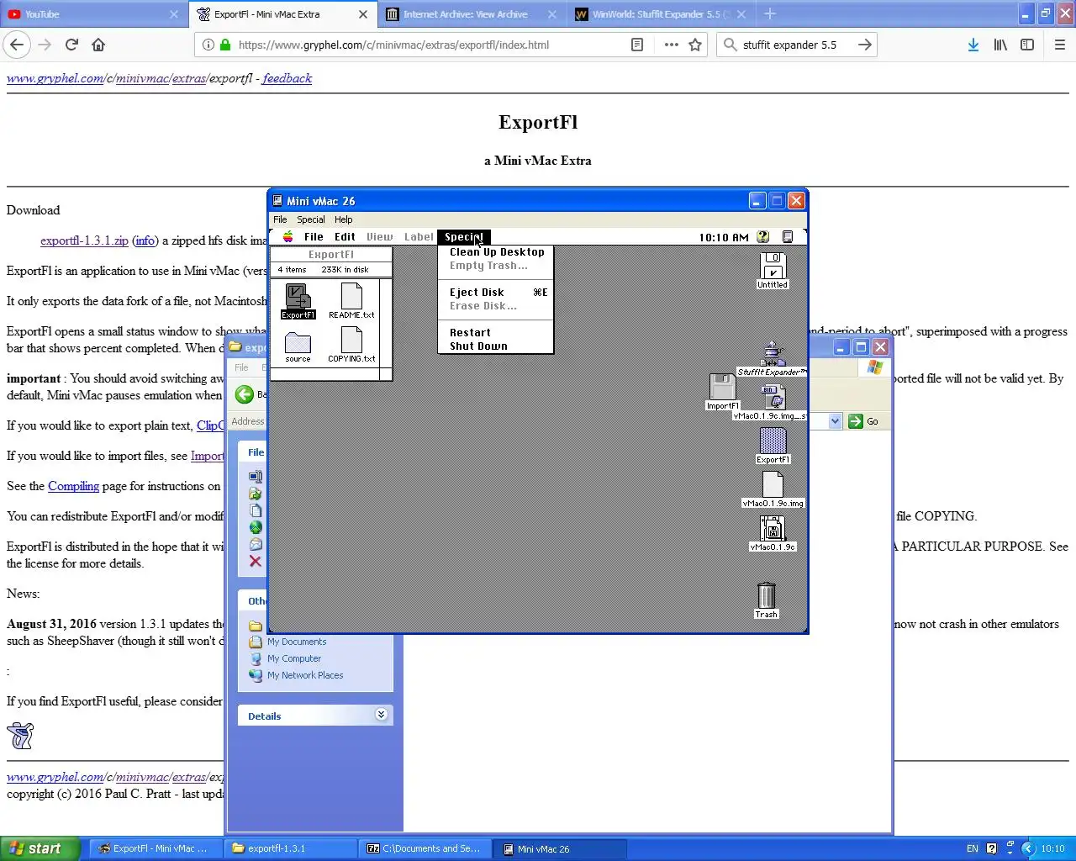This screenshot has width=1076, height=861.
Task: Select README.txt file icon
Action: (x=351, y=301)
